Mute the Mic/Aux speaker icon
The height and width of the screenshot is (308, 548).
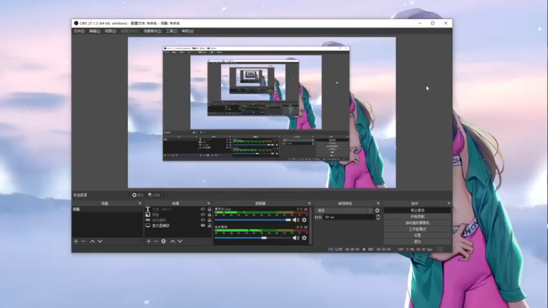(296, 220)
